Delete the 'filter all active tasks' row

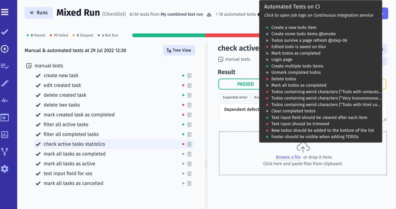point(189,124)
